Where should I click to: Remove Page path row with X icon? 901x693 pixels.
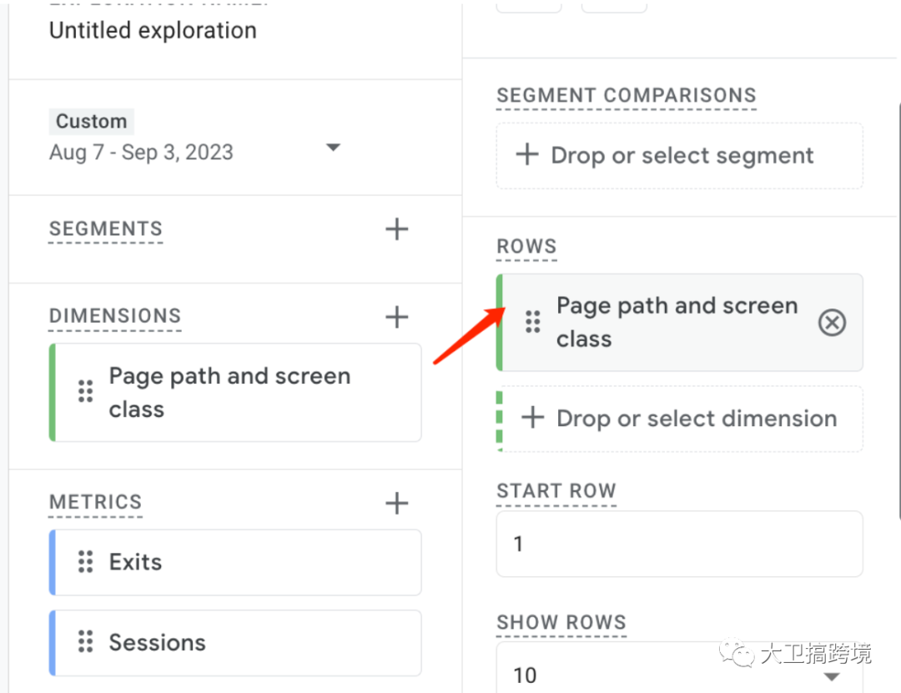click(x=832, y=323)
